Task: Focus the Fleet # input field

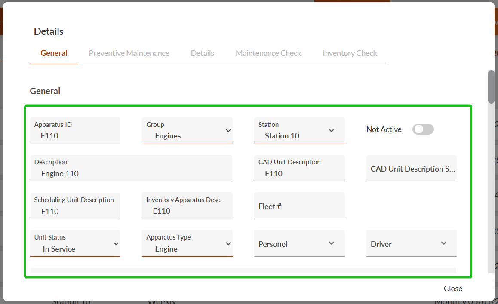Action: 299,206
